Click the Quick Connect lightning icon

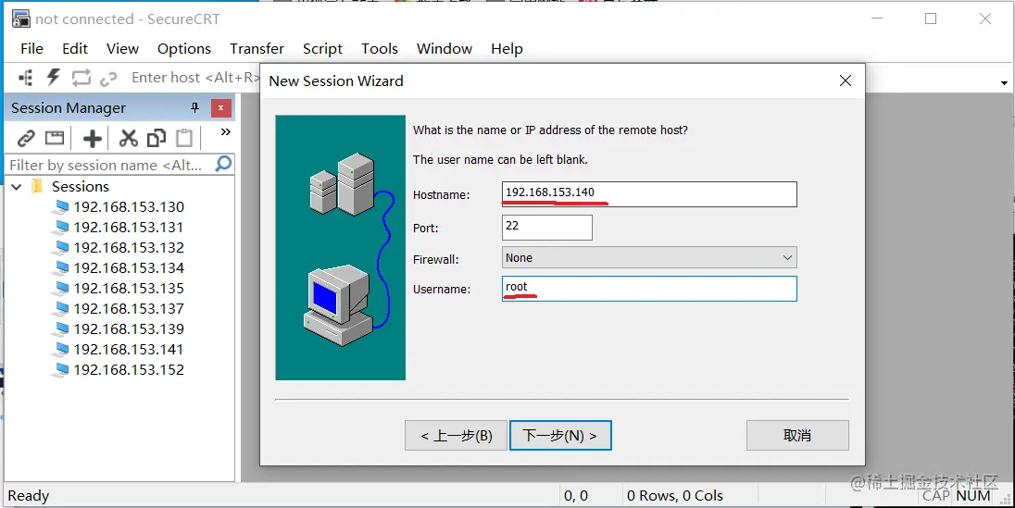(53, 78)
